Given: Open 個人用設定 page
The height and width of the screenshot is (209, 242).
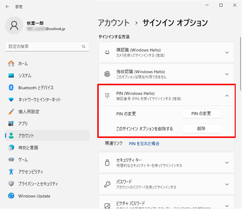Looking at the screenshot, I should 47,112.
